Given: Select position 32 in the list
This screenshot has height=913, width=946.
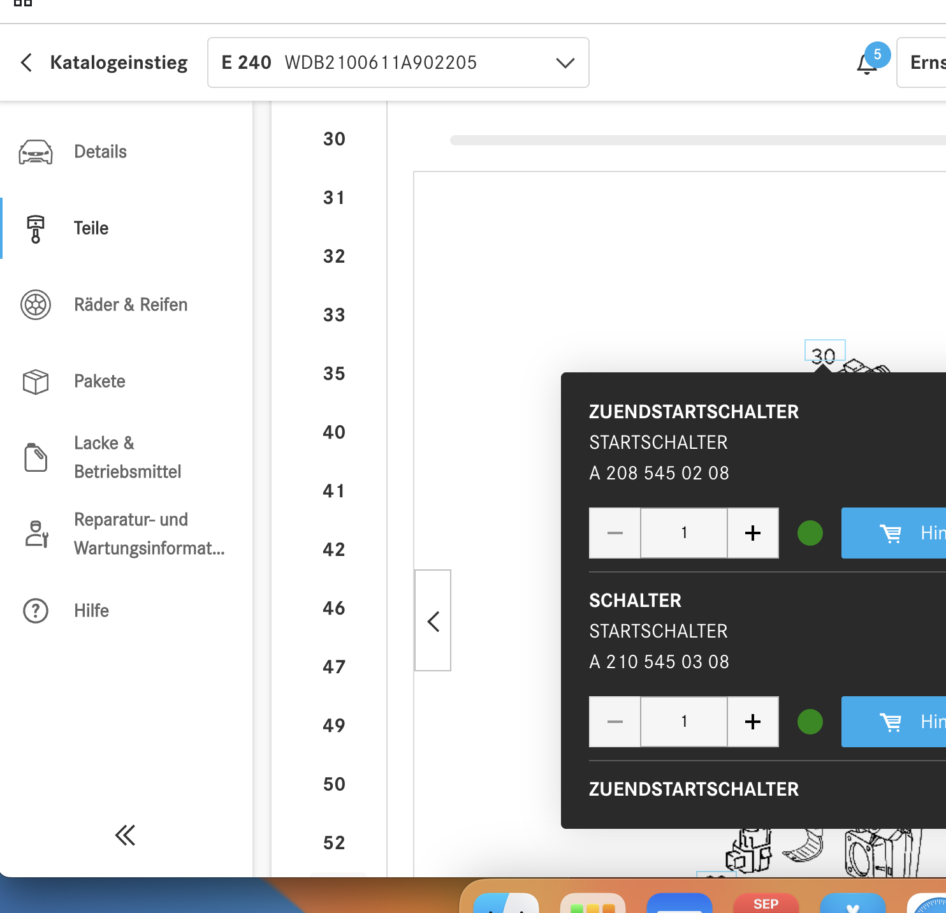Looking at the screenshot, I should point(334,256).
